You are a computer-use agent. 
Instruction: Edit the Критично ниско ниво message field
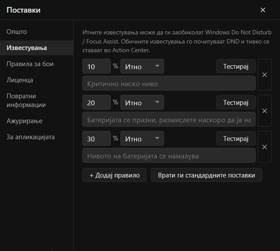point(169,83)
